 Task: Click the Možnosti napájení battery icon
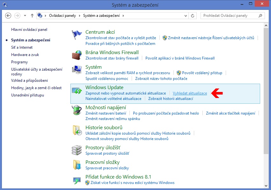click(x=77, y=110)
